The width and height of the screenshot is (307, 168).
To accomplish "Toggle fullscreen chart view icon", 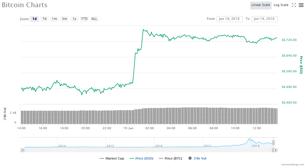I will (294, 5).
